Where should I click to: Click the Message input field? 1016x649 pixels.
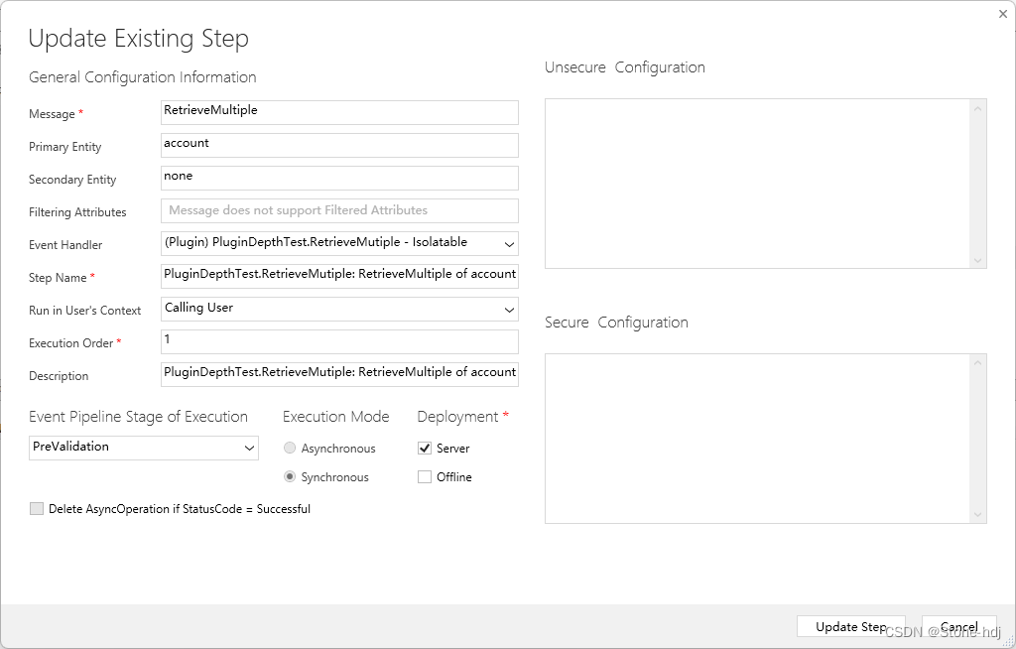point(339,112)
